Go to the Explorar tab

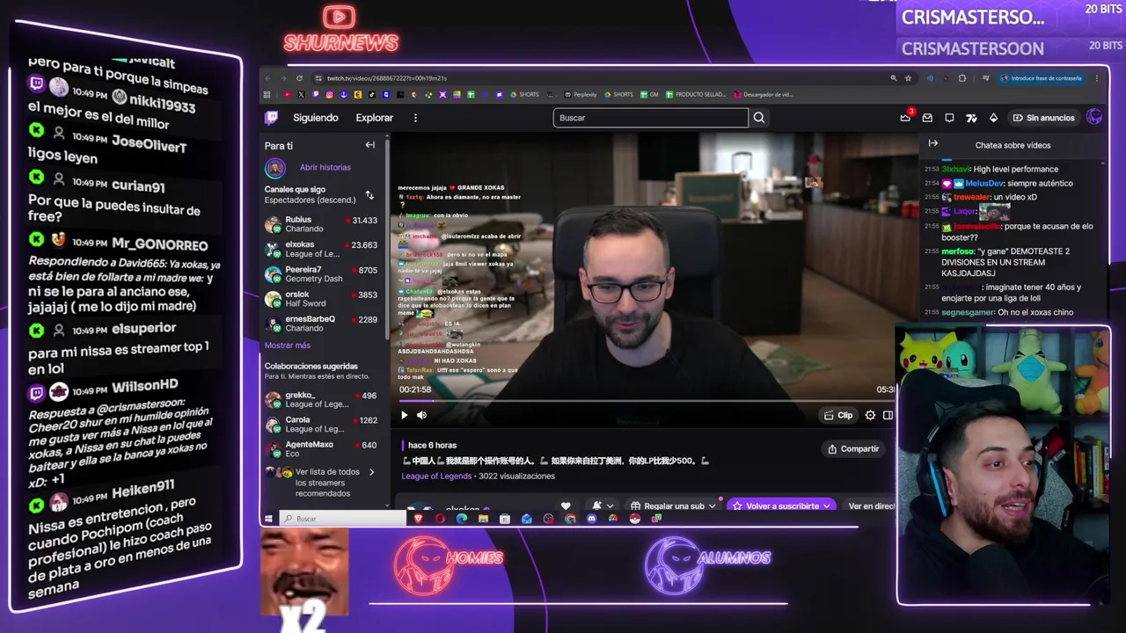(x=375, y=118)
